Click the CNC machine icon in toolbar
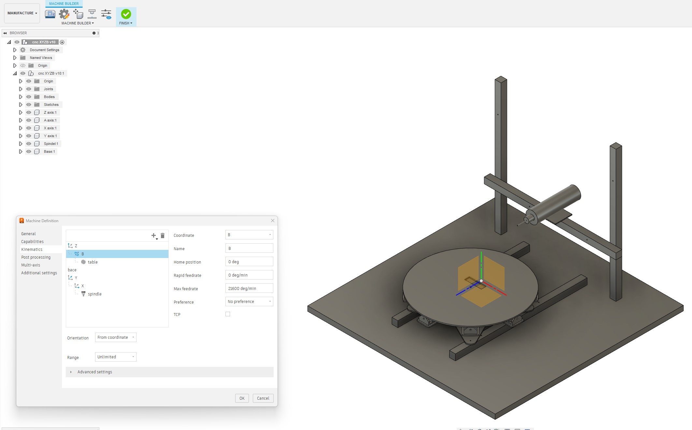Image resolution: width=692 pixels, height=430 pixels. [x=50, y=14]
